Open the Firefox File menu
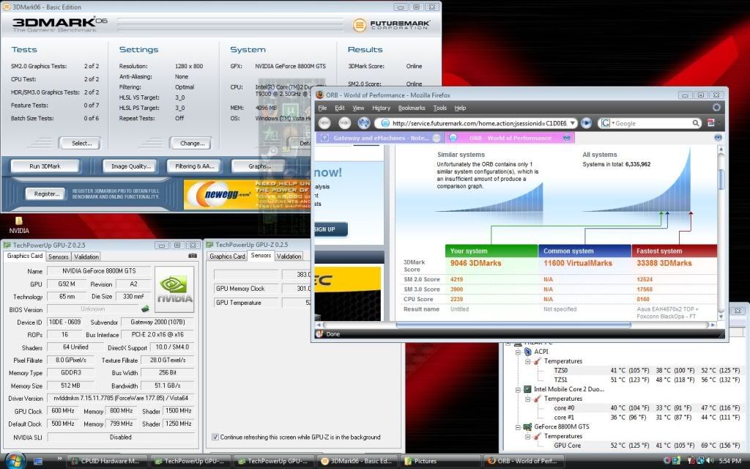 pos(322,108)
